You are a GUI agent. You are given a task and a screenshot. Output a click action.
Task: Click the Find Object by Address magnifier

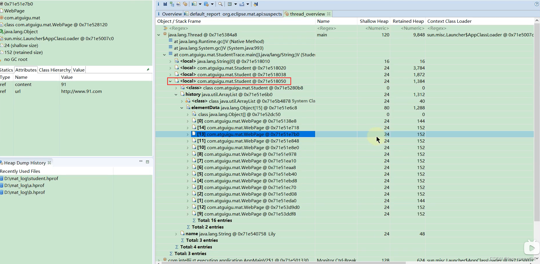click(221, 4)
